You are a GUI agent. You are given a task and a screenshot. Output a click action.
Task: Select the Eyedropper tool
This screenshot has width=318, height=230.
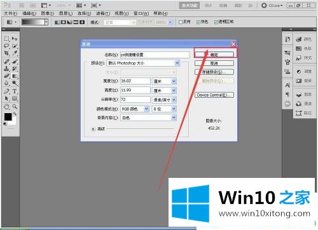pos(15,53)
